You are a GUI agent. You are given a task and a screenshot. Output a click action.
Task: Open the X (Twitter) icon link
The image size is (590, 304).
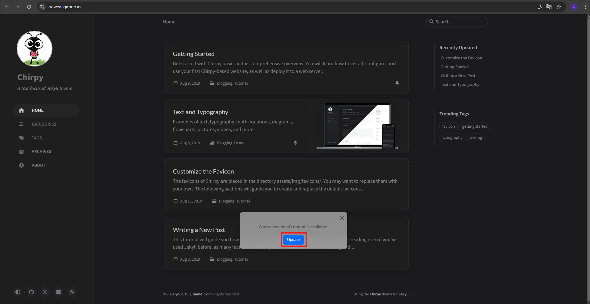point(45,292)
